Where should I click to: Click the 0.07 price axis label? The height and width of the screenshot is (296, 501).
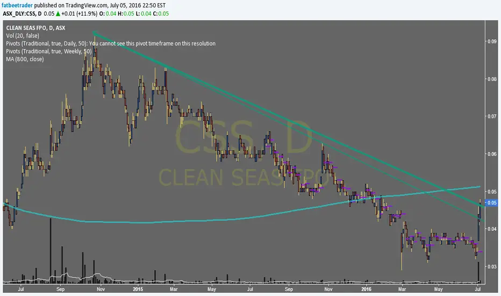pos(492,116)
